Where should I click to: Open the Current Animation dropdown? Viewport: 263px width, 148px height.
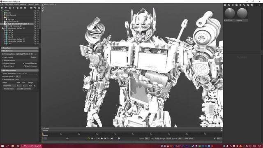coord(27,74)
